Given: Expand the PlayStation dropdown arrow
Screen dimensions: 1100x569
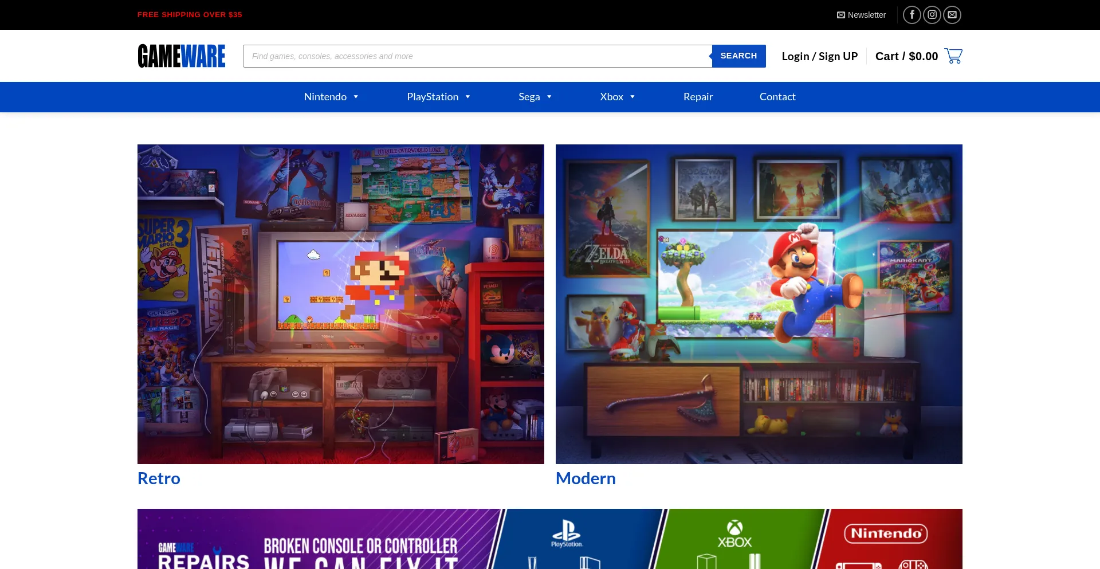Looking at the screenshot, I should coord(467,97).
